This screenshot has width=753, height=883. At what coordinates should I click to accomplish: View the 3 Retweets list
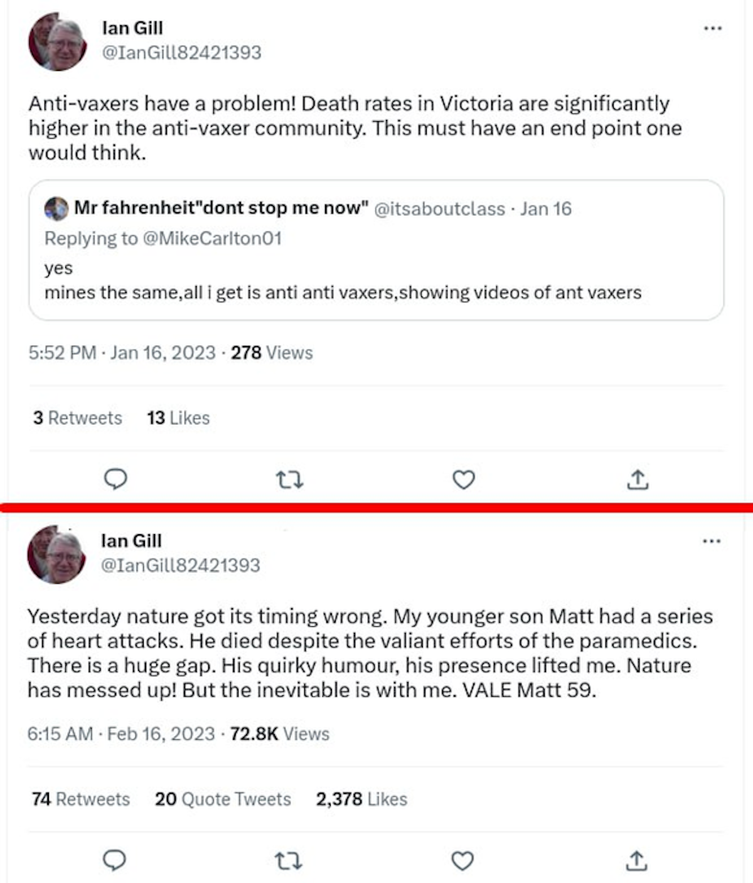tap(78, 418)
